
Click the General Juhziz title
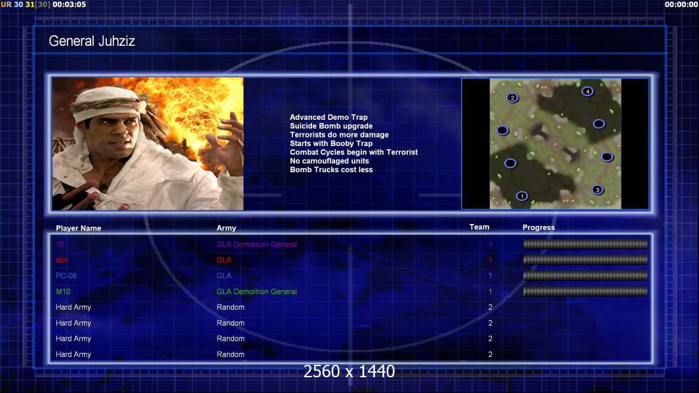tap(92, 41)
